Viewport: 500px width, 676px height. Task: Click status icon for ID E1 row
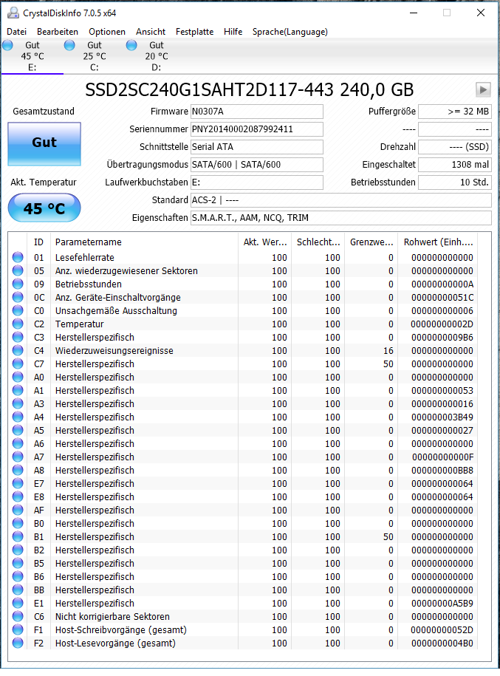tap(18, 603)
